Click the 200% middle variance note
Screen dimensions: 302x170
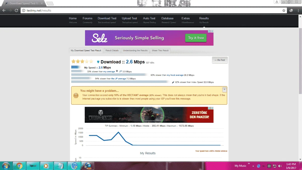click(x=211, y=151)
